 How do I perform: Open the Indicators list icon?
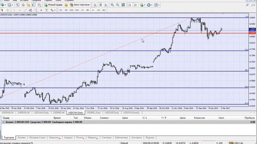coord(142,5)
